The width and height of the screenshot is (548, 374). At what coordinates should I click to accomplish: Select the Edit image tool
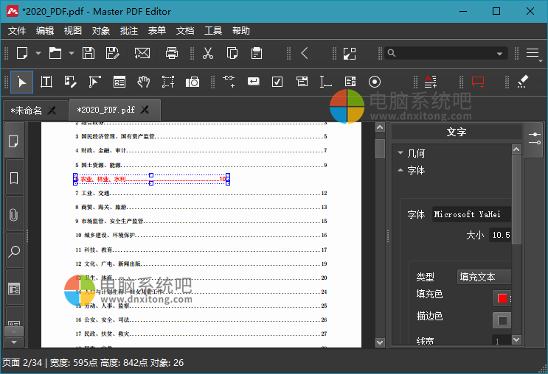(71, 82)
